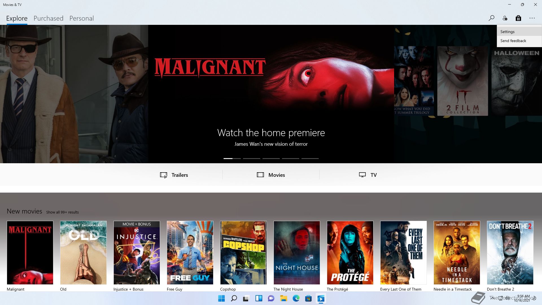Viewport: 542px width, 305px height.
Task: Select the first carousel page indicator
Action: click(232, 158)
